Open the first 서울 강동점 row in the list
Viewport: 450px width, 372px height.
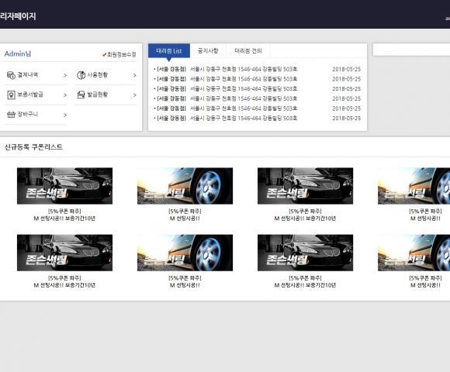257,69
